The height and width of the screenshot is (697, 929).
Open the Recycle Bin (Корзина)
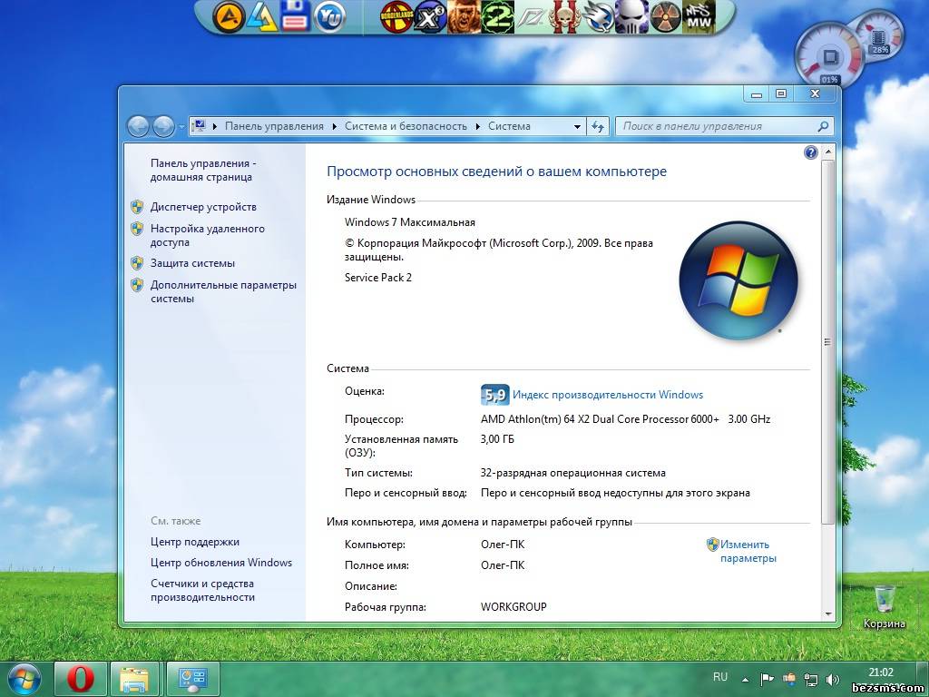[884, 600]
